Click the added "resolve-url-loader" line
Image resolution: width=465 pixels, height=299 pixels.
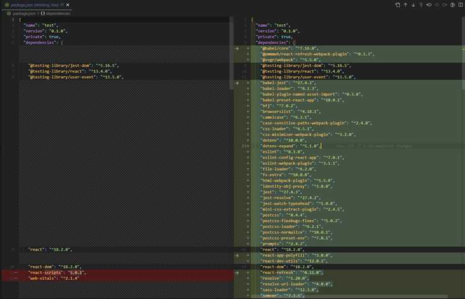click(296, 284)
